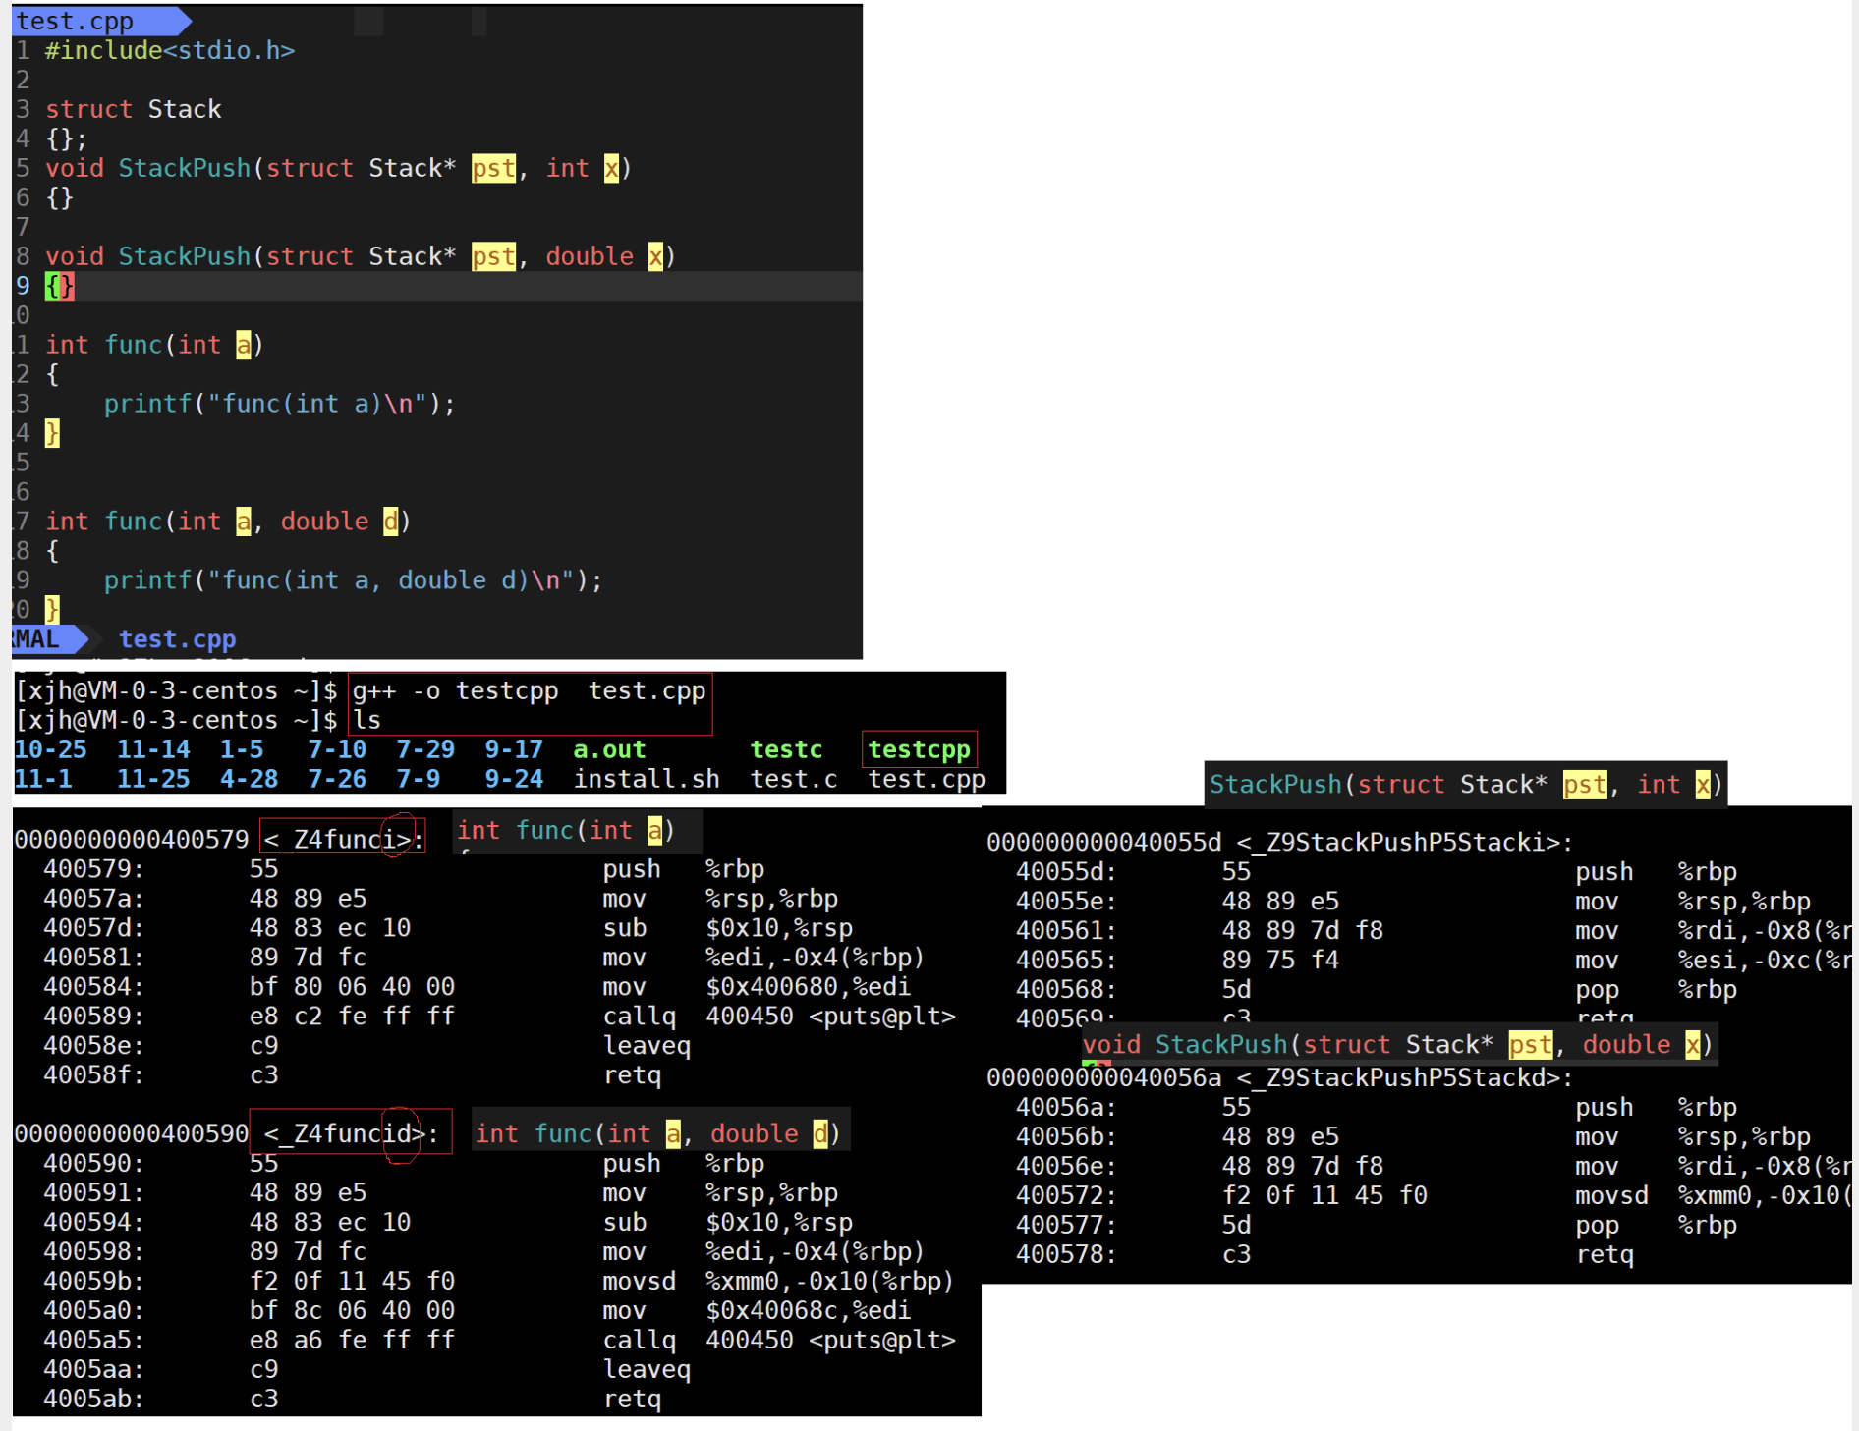Click the 'int func(int a, double d)' label in disassembly
Viewport: 1859px width, 1431px height.
coord(658,1133)
